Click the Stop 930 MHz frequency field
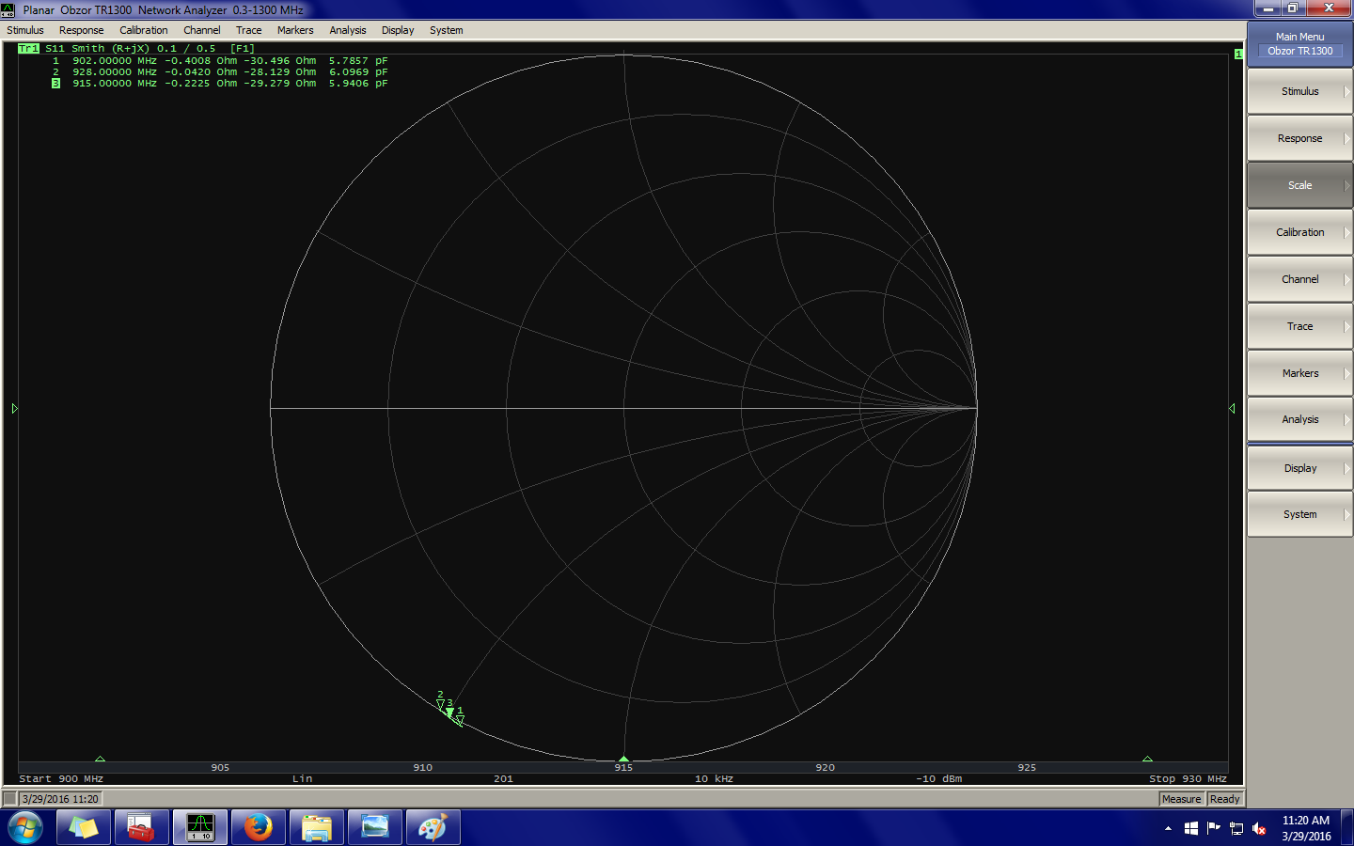This screenshot has width=1354, height=846. pyautogui.click(x=1187, y=778)
